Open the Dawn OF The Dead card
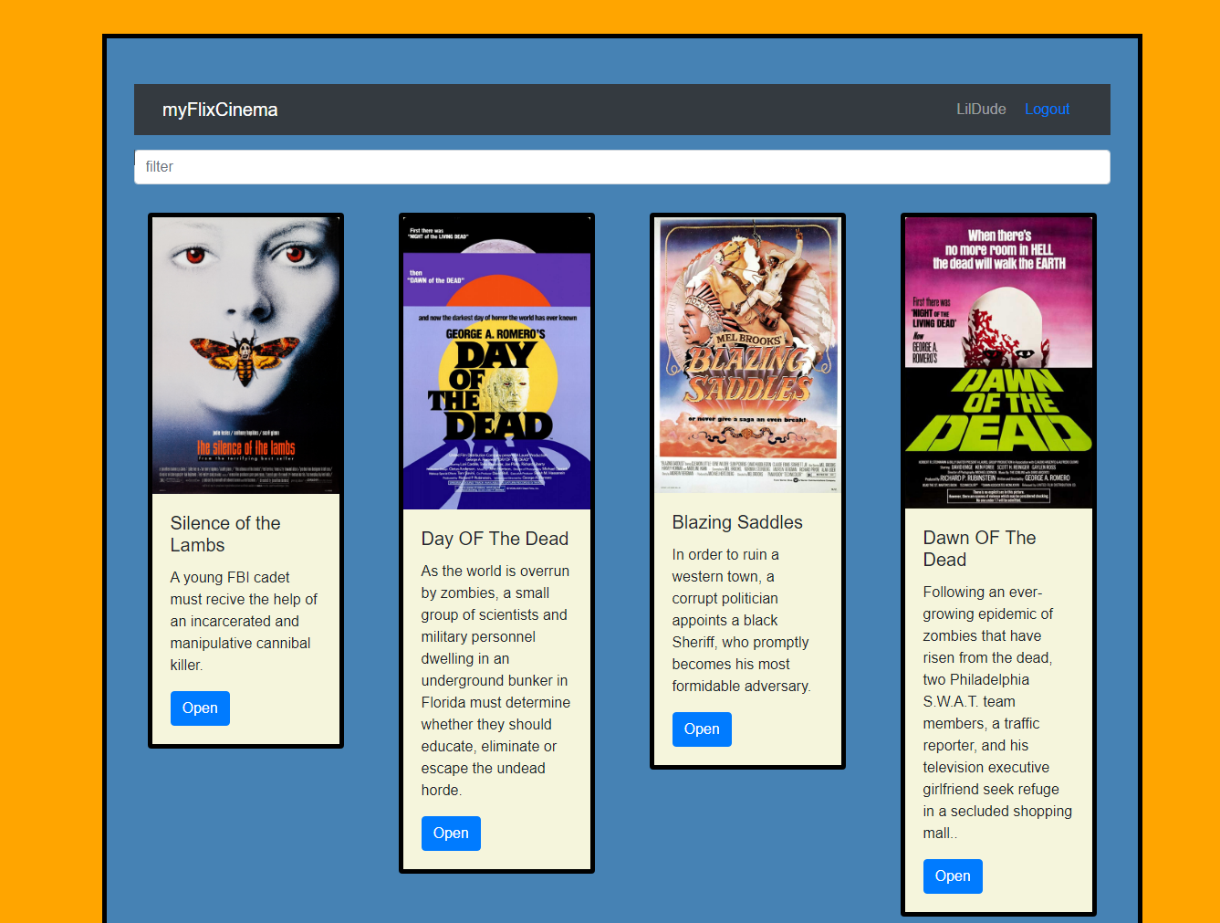1220x923 pixels. (x=953, y=876)
